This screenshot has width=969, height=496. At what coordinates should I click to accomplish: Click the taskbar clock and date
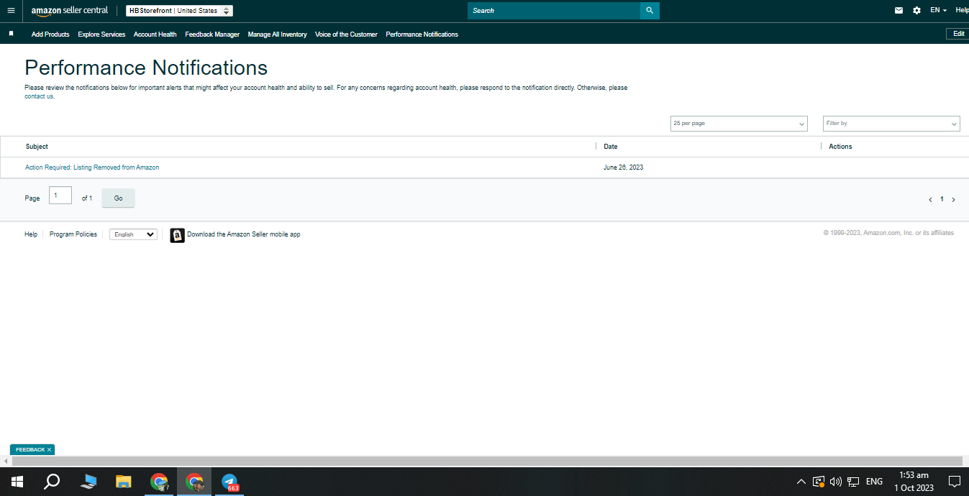pyautogui.click(x=914, y=482)
